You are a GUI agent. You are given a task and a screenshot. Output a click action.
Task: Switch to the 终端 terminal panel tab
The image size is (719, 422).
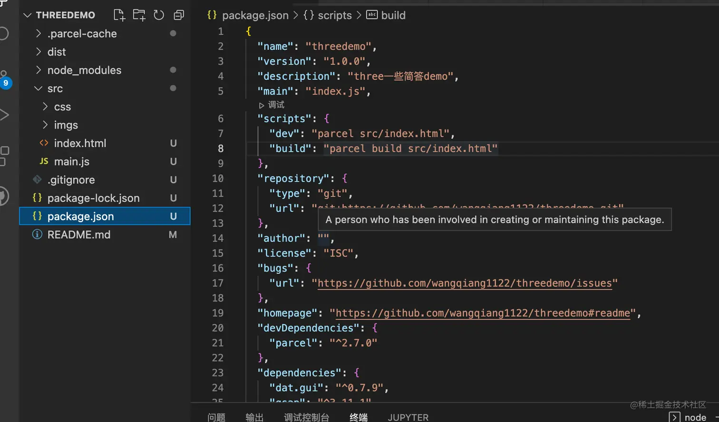point(359,417)
